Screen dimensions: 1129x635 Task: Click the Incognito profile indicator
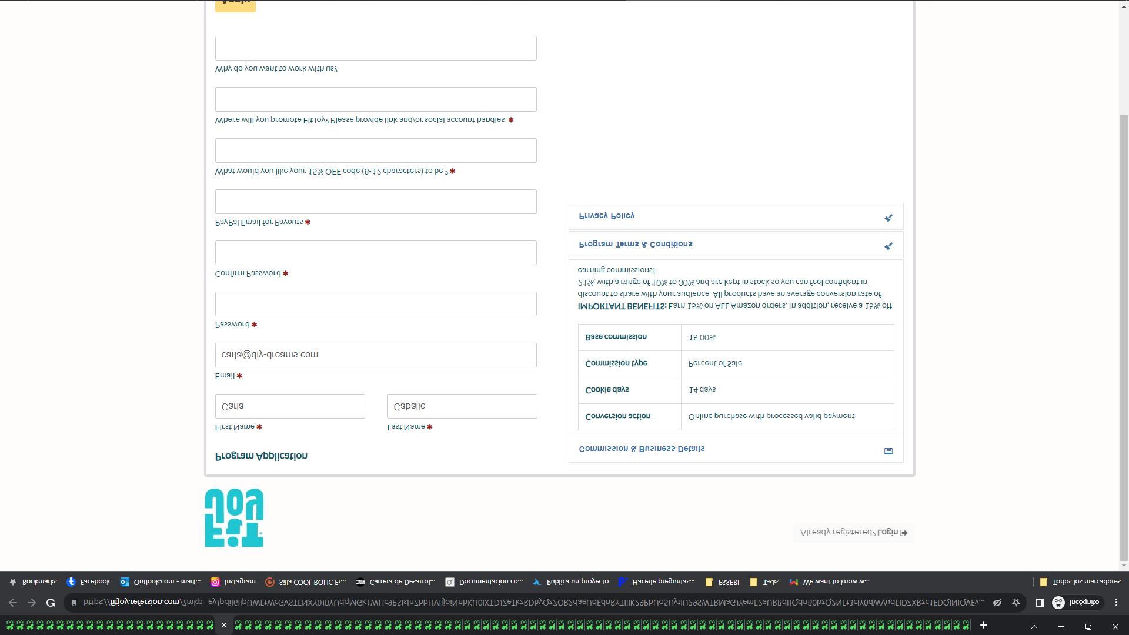point(1075,603)
